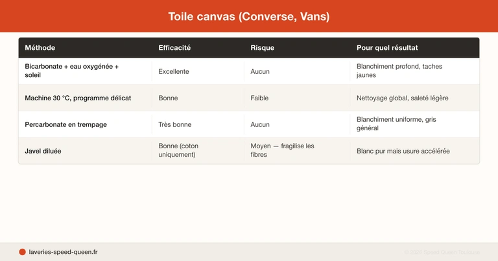This screenshot has height=261, width=498.
Task: Select the Risque column header
Action: (x=263, y=48)
